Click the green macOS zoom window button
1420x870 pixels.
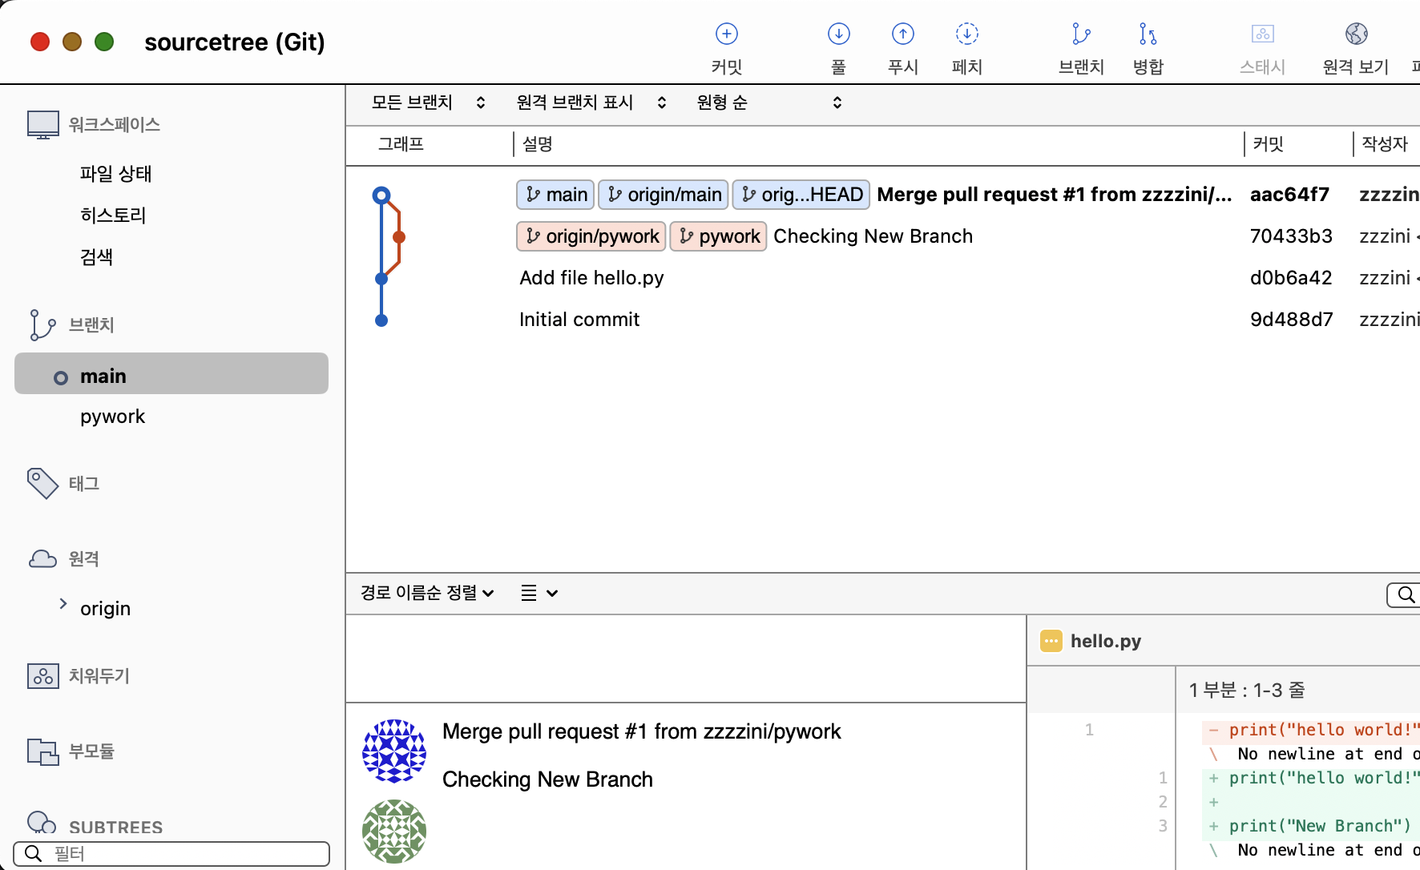coord(104,42)
